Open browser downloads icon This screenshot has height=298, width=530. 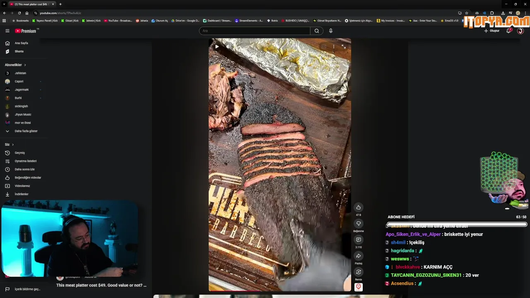click(x=503, y=13)
